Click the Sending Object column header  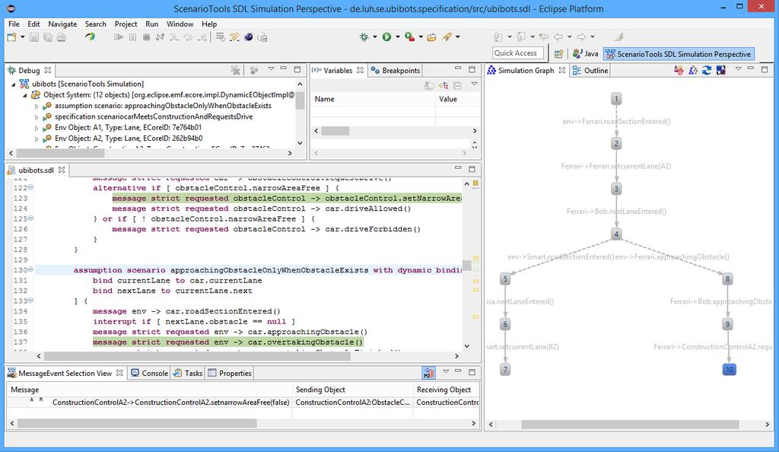coord(352,390)
